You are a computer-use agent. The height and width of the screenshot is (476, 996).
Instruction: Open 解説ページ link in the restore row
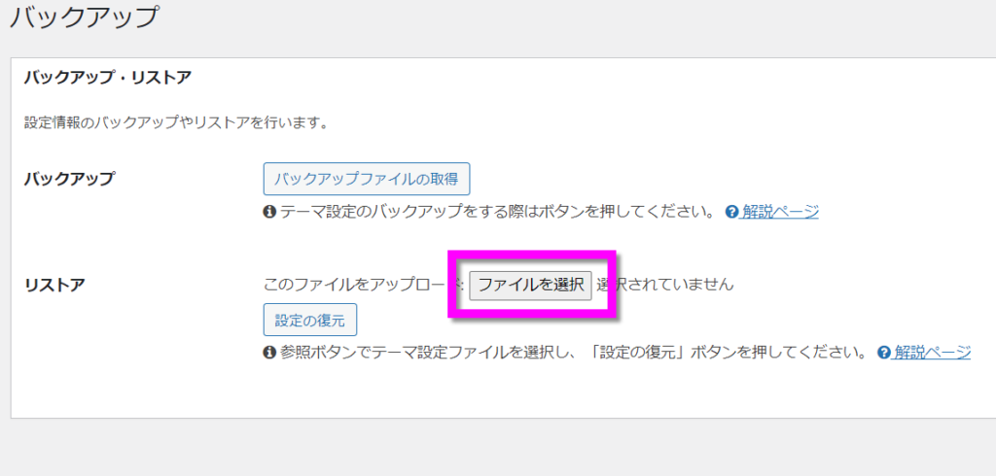pyautogui.click(x=932, y=352)
